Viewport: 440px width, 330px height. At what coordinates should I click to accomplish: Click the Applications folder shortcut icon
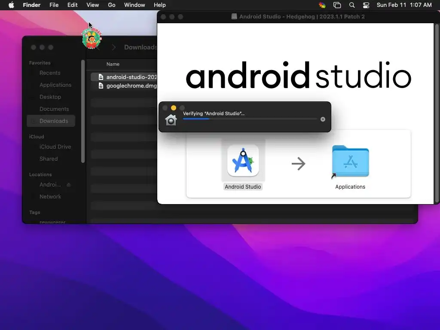(350, 162)
